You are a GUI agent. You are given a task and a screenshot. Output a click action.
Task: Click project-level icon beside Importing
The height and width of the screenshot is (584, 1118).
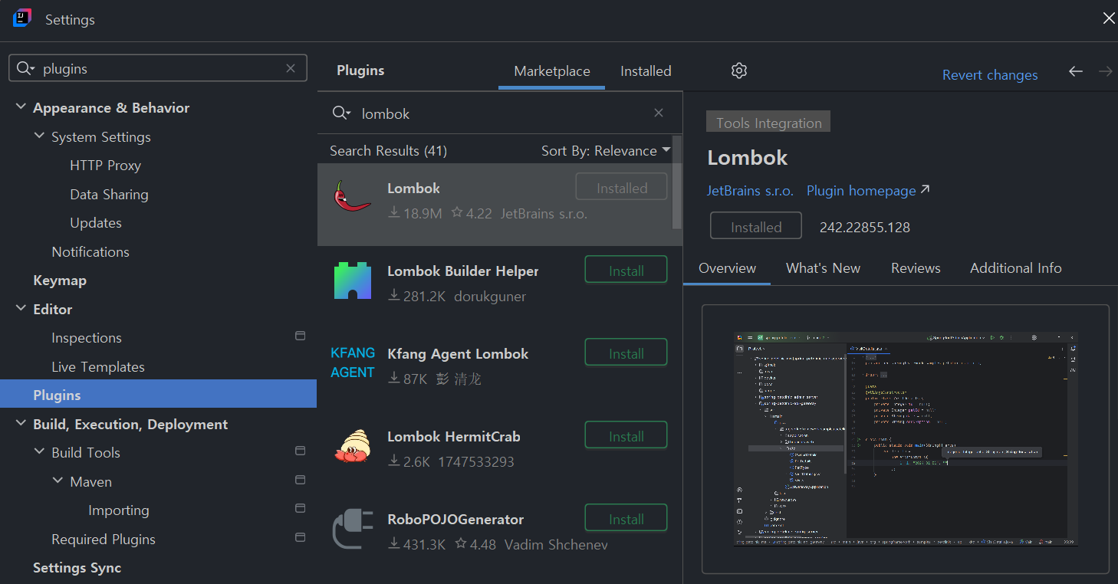coord(301,508)
